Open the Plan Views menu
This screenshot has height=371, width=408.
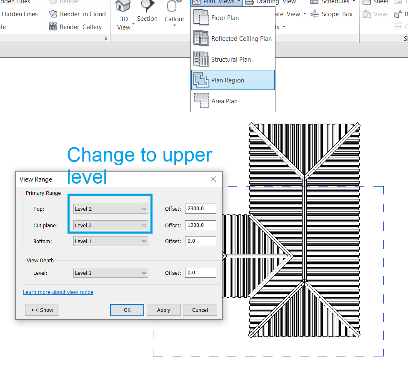pos(216,2)
